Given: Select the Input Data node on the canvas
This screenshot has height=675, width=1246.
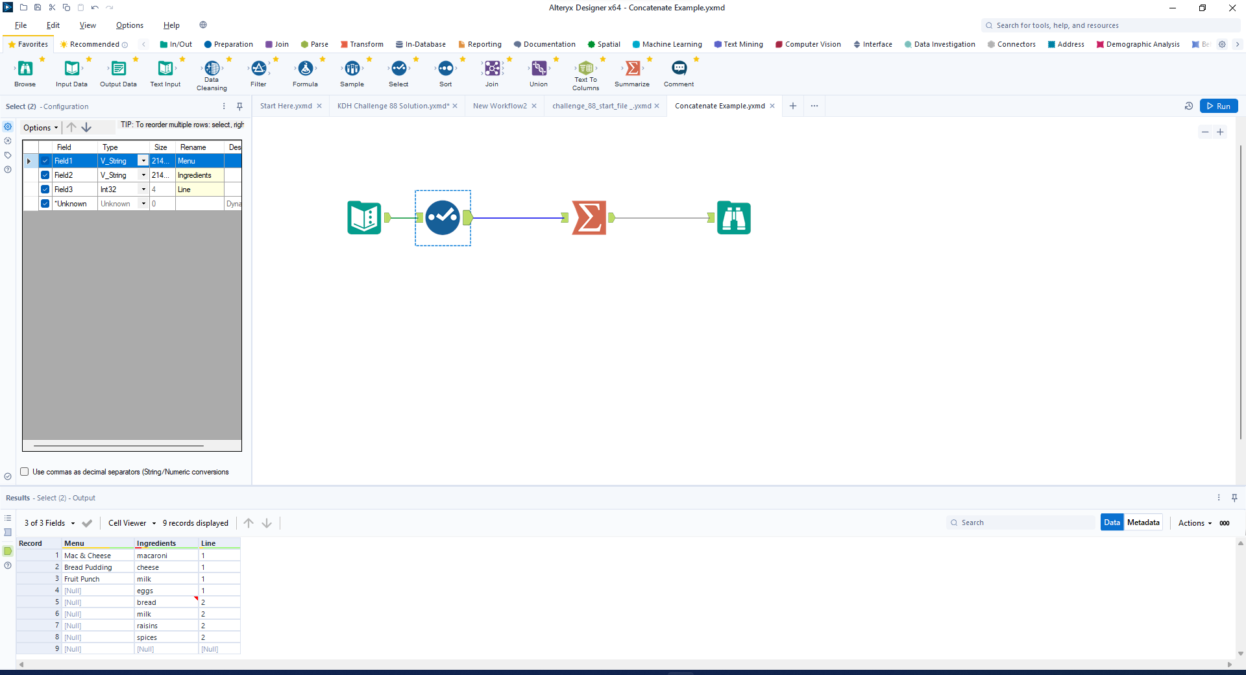Looking at the screenshot, I should tap(364, 217).
